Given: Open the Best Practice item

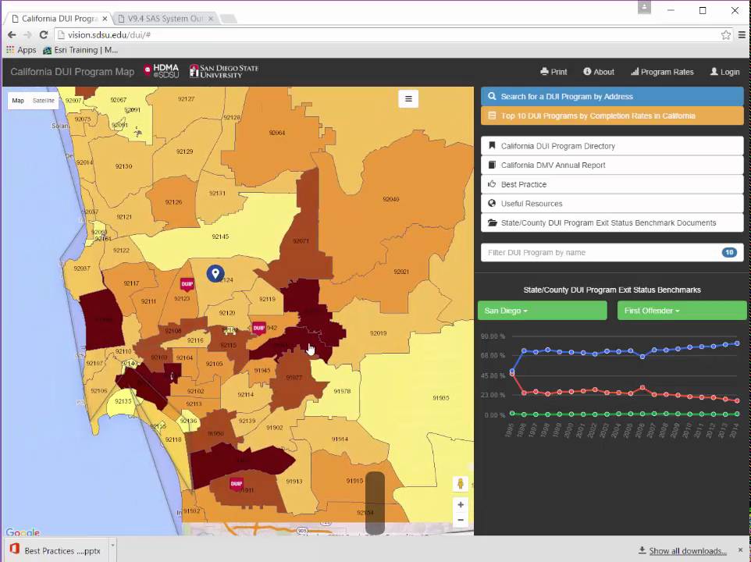Looking at the screenshot, I should point(612,184).
